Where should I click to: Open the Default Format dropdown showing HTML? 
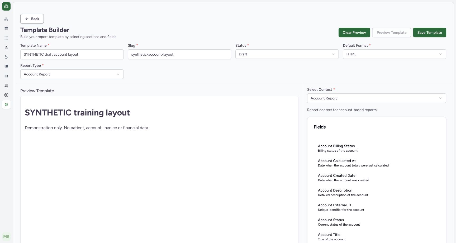coord(394,54)
